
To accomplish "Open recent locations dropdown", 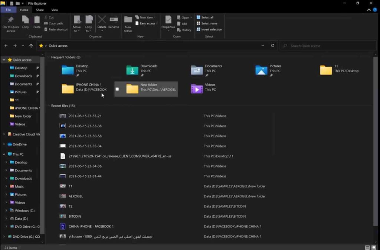I will pyautogui.click(x=23, y=46).
